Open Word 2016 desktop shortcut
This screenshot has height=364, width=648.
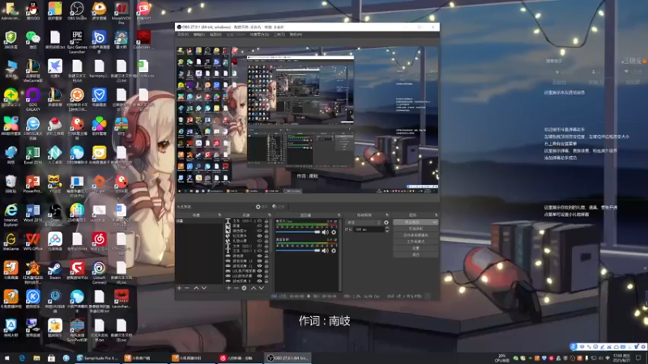point(32,214)
